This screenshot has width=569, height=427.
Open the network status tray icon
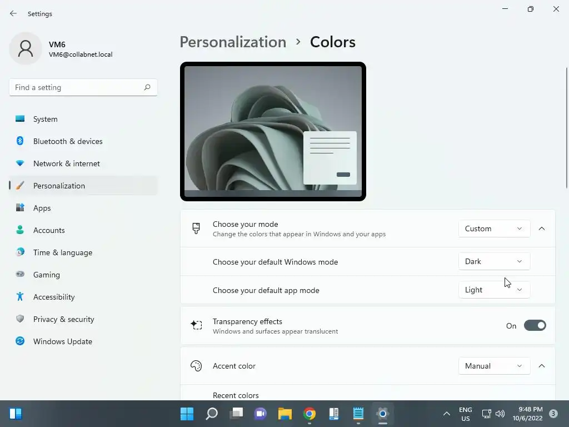click(486, 414)
